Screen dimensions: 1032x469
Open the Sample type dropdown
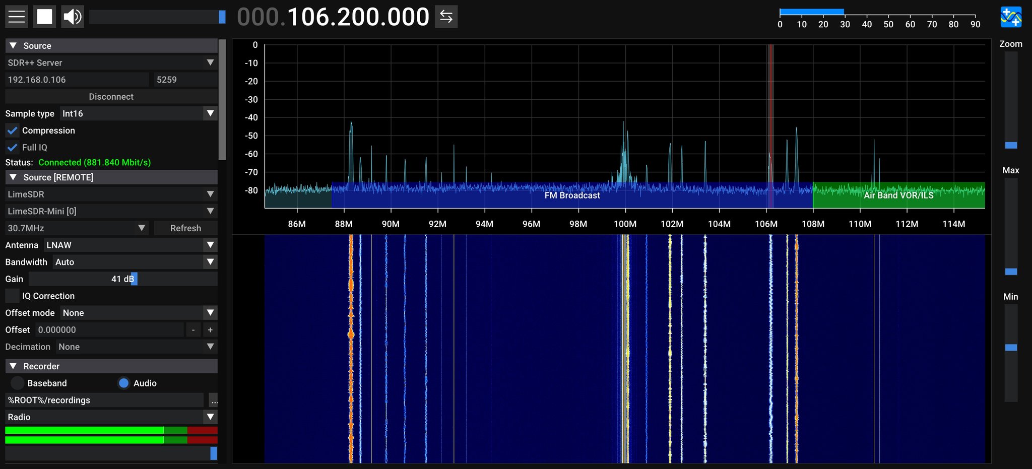[210, 113]
